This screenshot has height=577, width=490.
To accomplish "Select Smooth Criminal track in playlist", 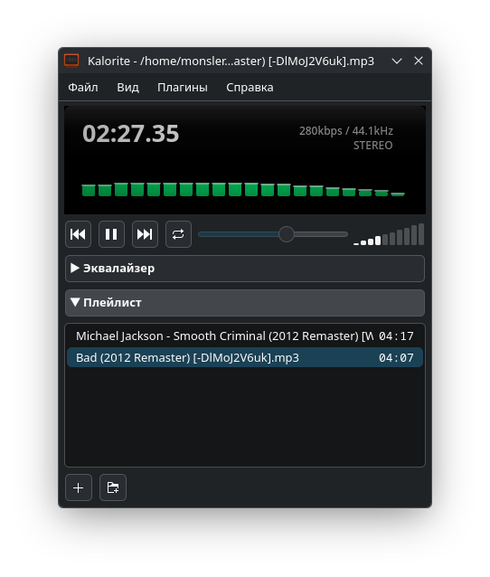I will (245, 336).
